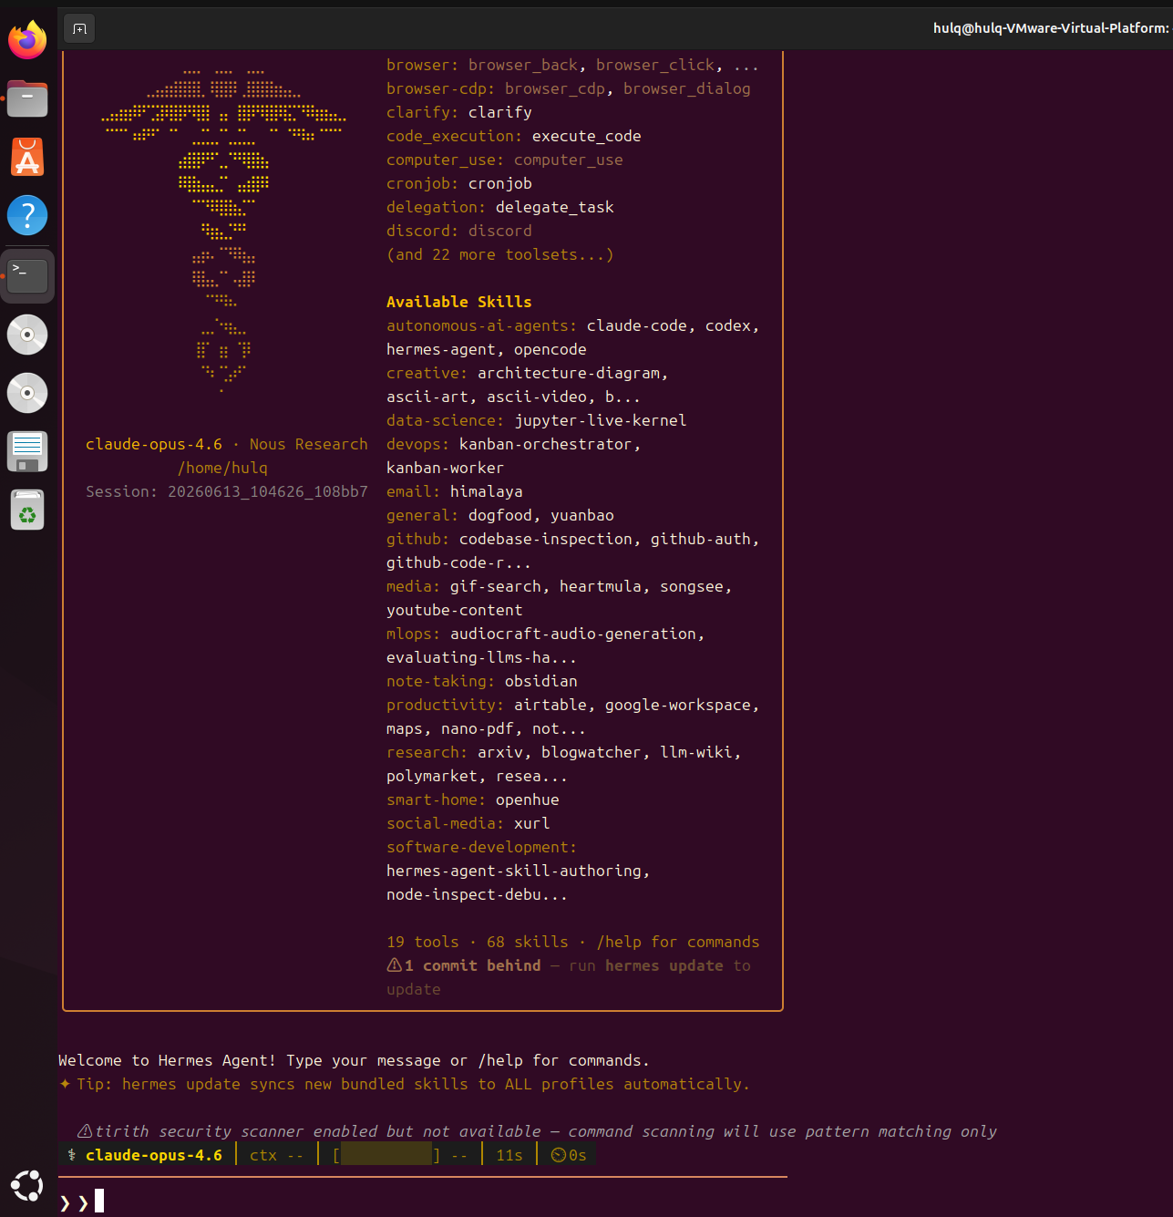The image size is (1173, 1217).
Task: Click the "gif-search" skill
Action: (x=496, y=586)
